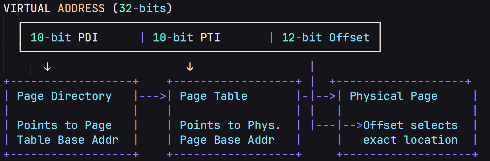Click the 'Page Directory' box title
490x161 pixels.
[x=64, y=96]
